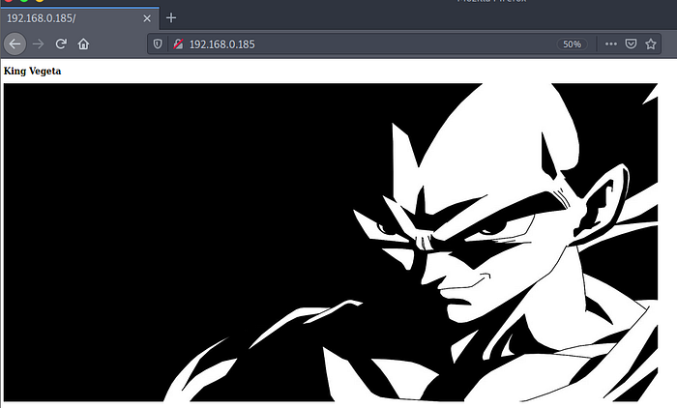Click the red close window button

[x=9, y=1]
